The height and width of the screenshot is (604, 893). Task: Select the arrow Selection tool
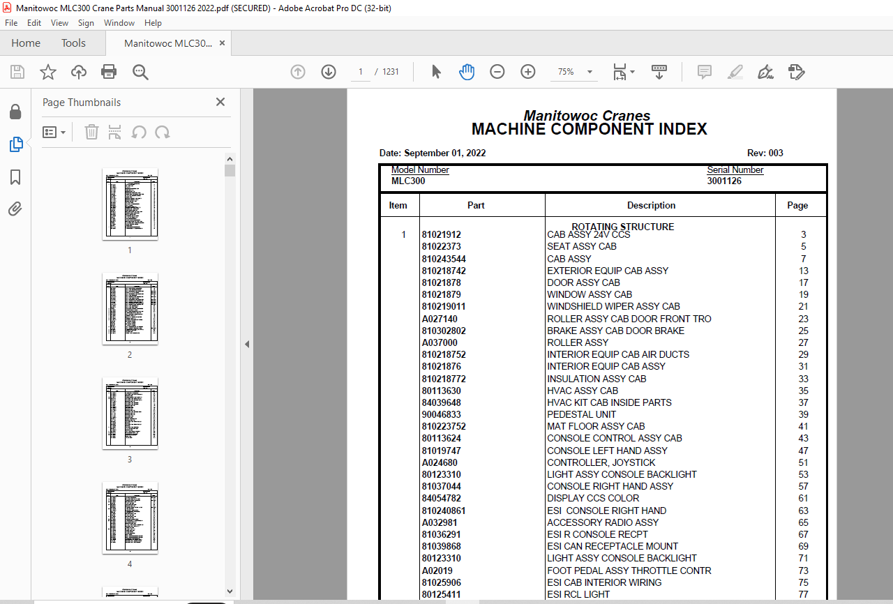click(x=437, y=72)
